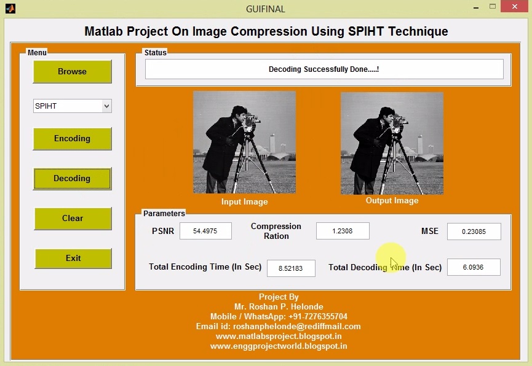The width and height of the screenshot is (532, 366).
Task: Reset the interface with the Clear button
Action: 73,218
